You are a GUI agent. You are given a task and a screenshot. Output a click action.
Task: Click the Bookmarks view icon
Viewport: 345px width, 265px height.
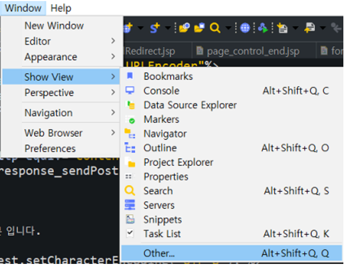(130, 76)
